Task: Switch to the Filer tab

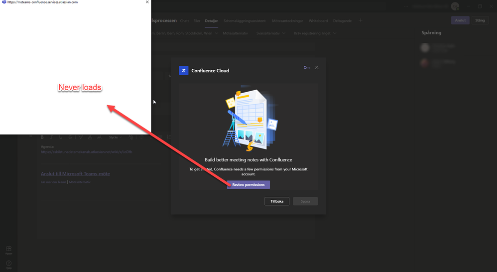Action: 197,21
